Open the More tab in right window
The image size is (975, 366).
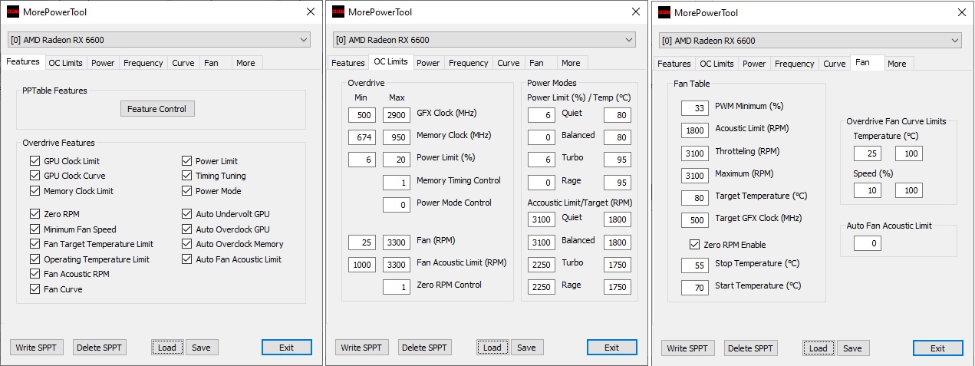(897, 64)
